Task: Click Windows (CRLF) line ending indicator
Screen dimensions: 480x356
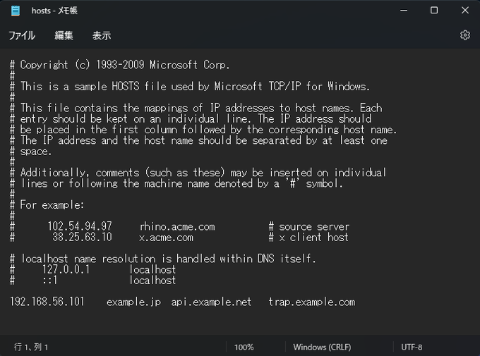Action: click(x=322, y=347)
